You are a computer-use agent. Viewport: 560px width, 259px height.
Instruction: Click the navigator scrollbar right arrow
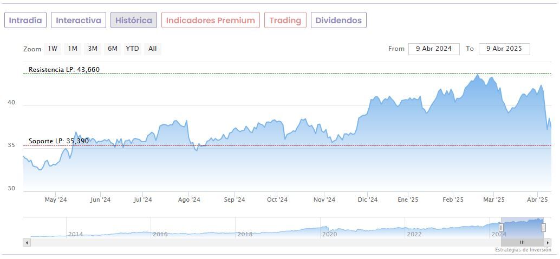pyautogui.click(x=548, y=242)
